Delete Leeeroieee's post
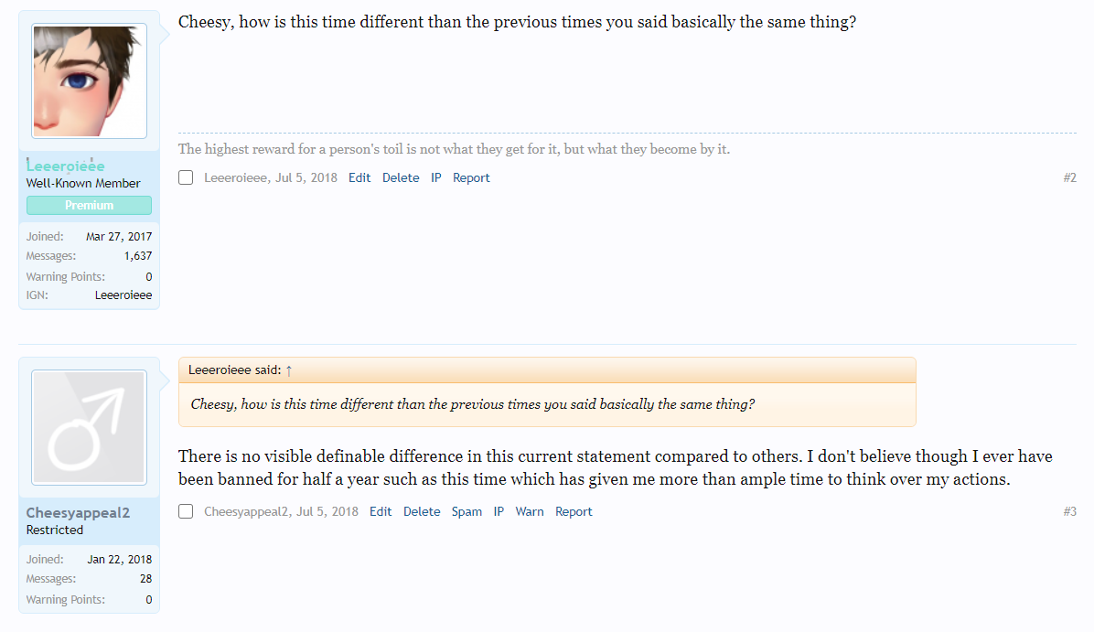The width and height of the screenshot is (1094, 632). (401, 177)
